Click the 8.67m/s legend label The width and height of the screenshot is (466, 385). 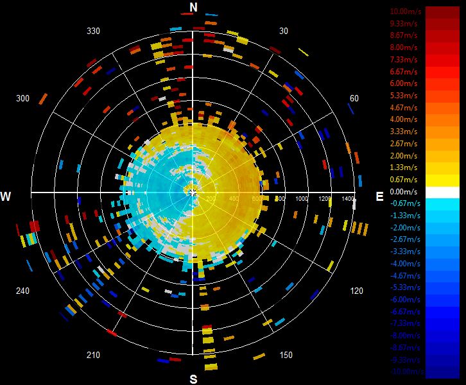404,35
